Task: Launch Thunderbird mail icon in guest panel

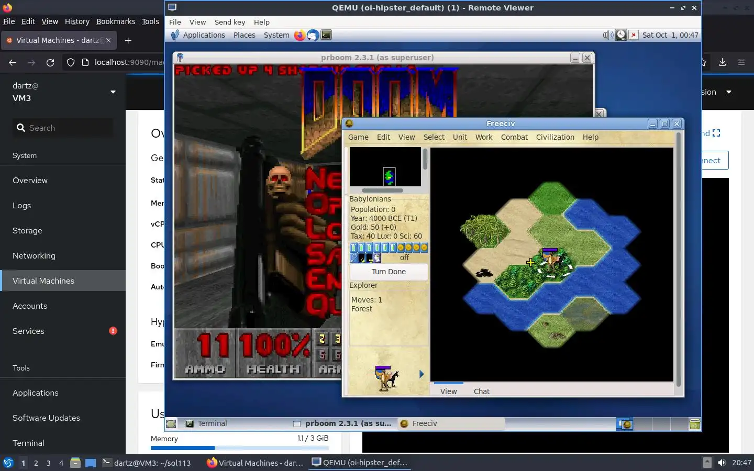Action: tap(313, 35)
